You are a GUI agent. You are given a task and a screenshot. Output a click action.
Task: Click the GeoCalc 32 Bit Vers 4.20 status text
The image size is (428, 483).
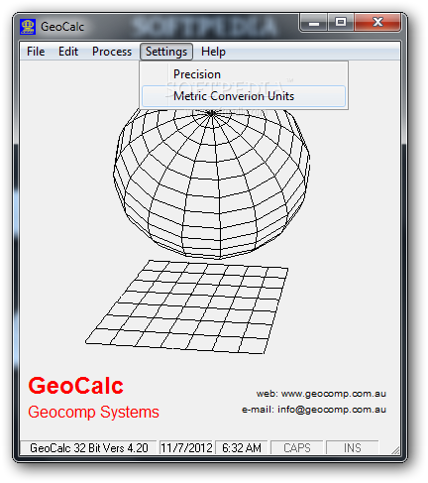tap(89, 448)
